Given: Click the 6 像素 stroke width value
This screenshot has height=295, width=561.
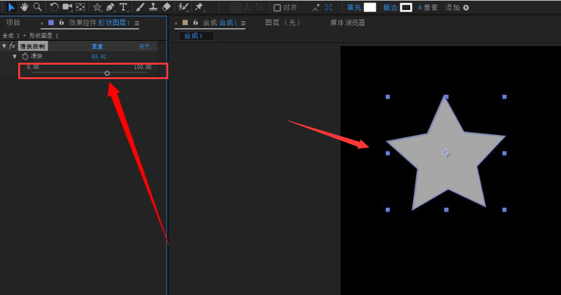Looking at the screenshot, I should (x=428, y=8).
